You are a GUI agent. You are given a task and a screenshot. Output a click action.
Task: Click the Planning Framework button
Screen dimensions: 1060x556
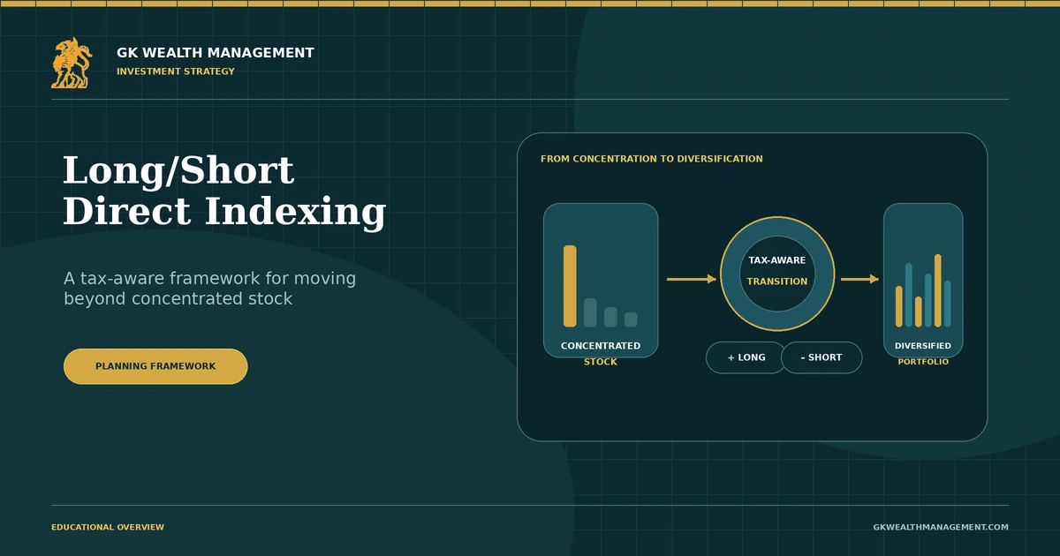pyautogui.click(x=155, y=366)
